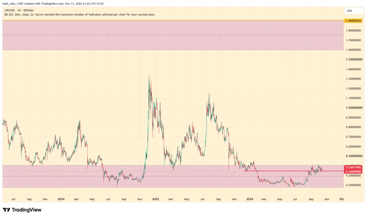
Task: Select the BB (20, SMA, close, 2) indicator legend
Action: point(80,14)
